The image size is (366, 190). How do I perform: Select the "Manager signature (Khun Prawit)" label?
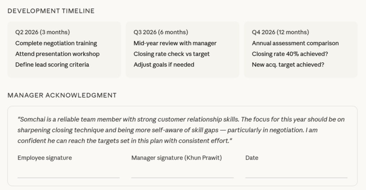[177, 158]
